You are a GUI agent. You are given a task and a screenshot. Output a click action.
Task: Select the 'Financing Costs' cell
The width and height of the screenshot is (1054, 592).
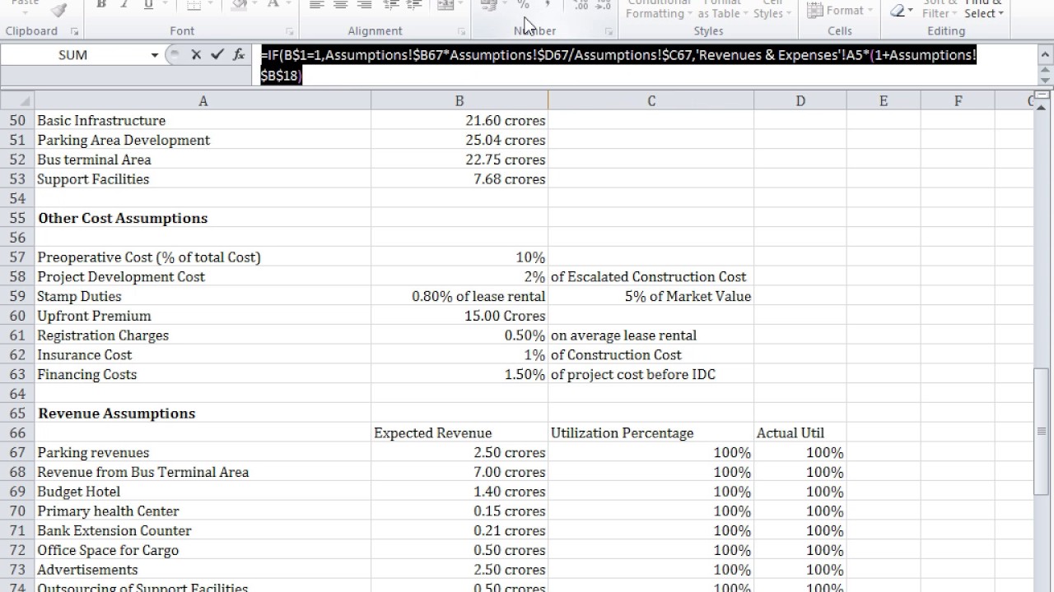(x=203, y=374)
